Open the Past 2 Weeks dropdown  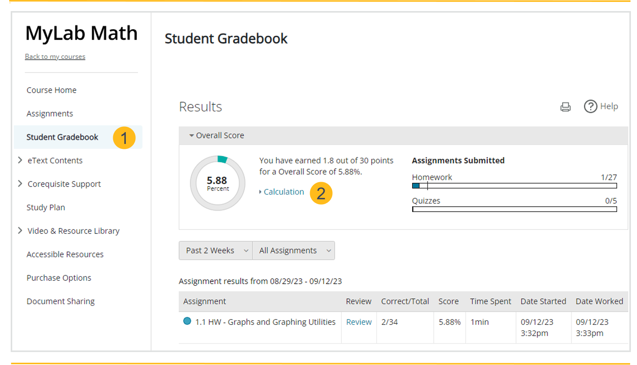pos(216,250)
